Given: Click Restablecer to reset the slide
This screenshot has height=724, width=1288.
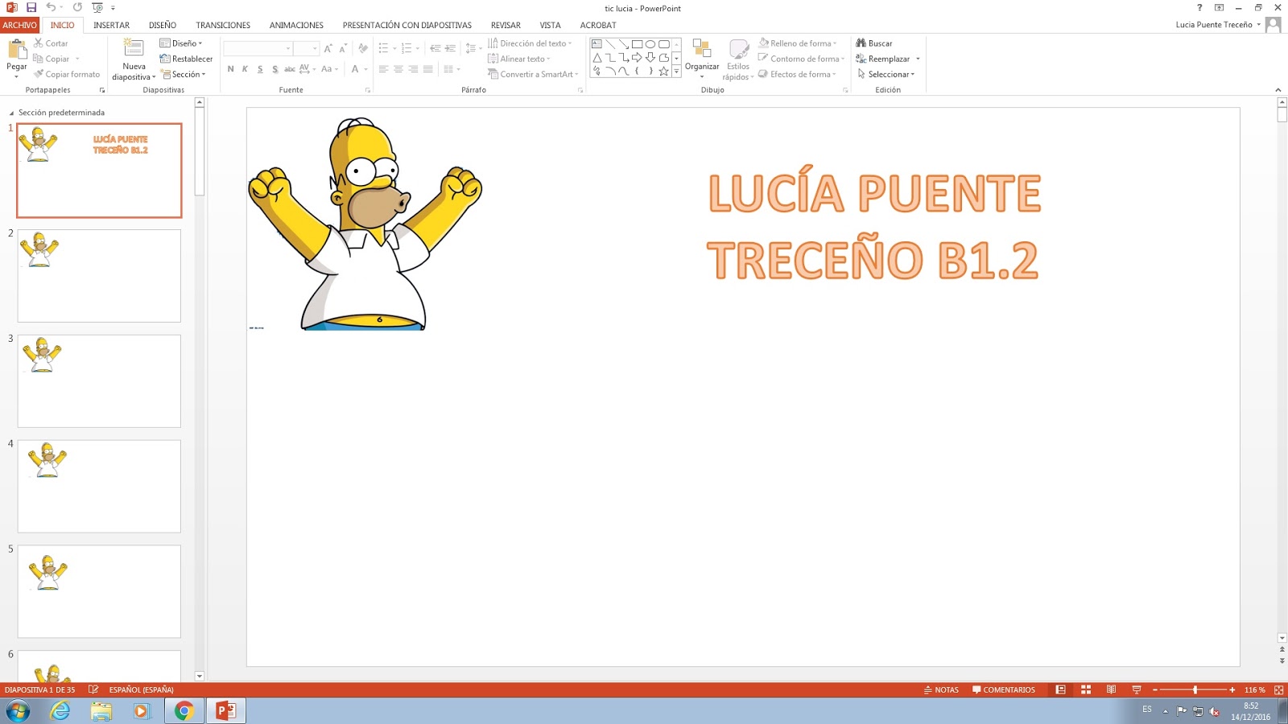Looking at the screenshot, I should point(186,59).
